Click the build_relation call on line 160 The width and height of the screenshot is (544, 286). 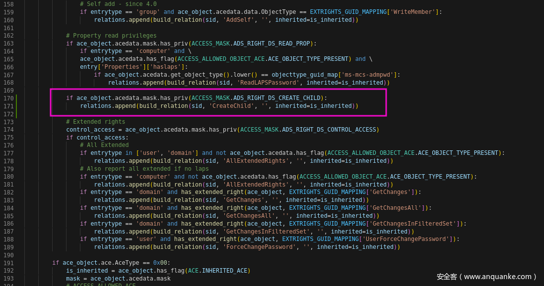[175, 19]
